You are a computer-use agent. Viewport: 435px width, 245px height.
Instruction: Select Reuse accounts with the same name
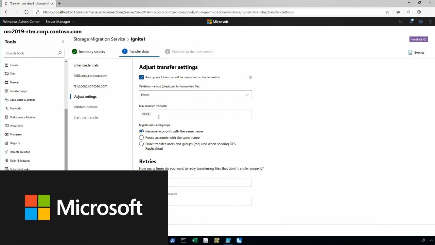[141, 137]
